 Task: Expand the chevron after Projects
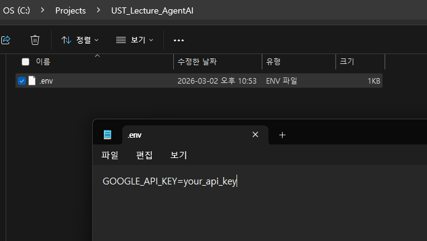coord(98,10)
